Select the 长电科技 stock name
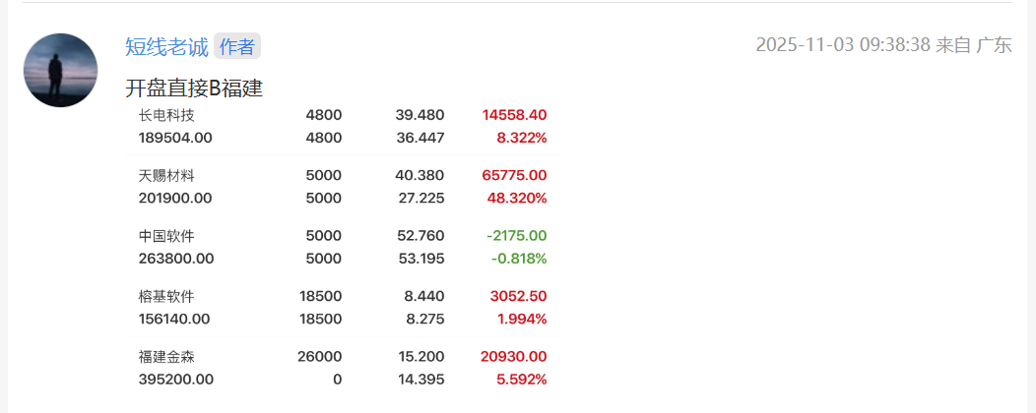This screenshot has width=1036, height=413. (166, 115)
